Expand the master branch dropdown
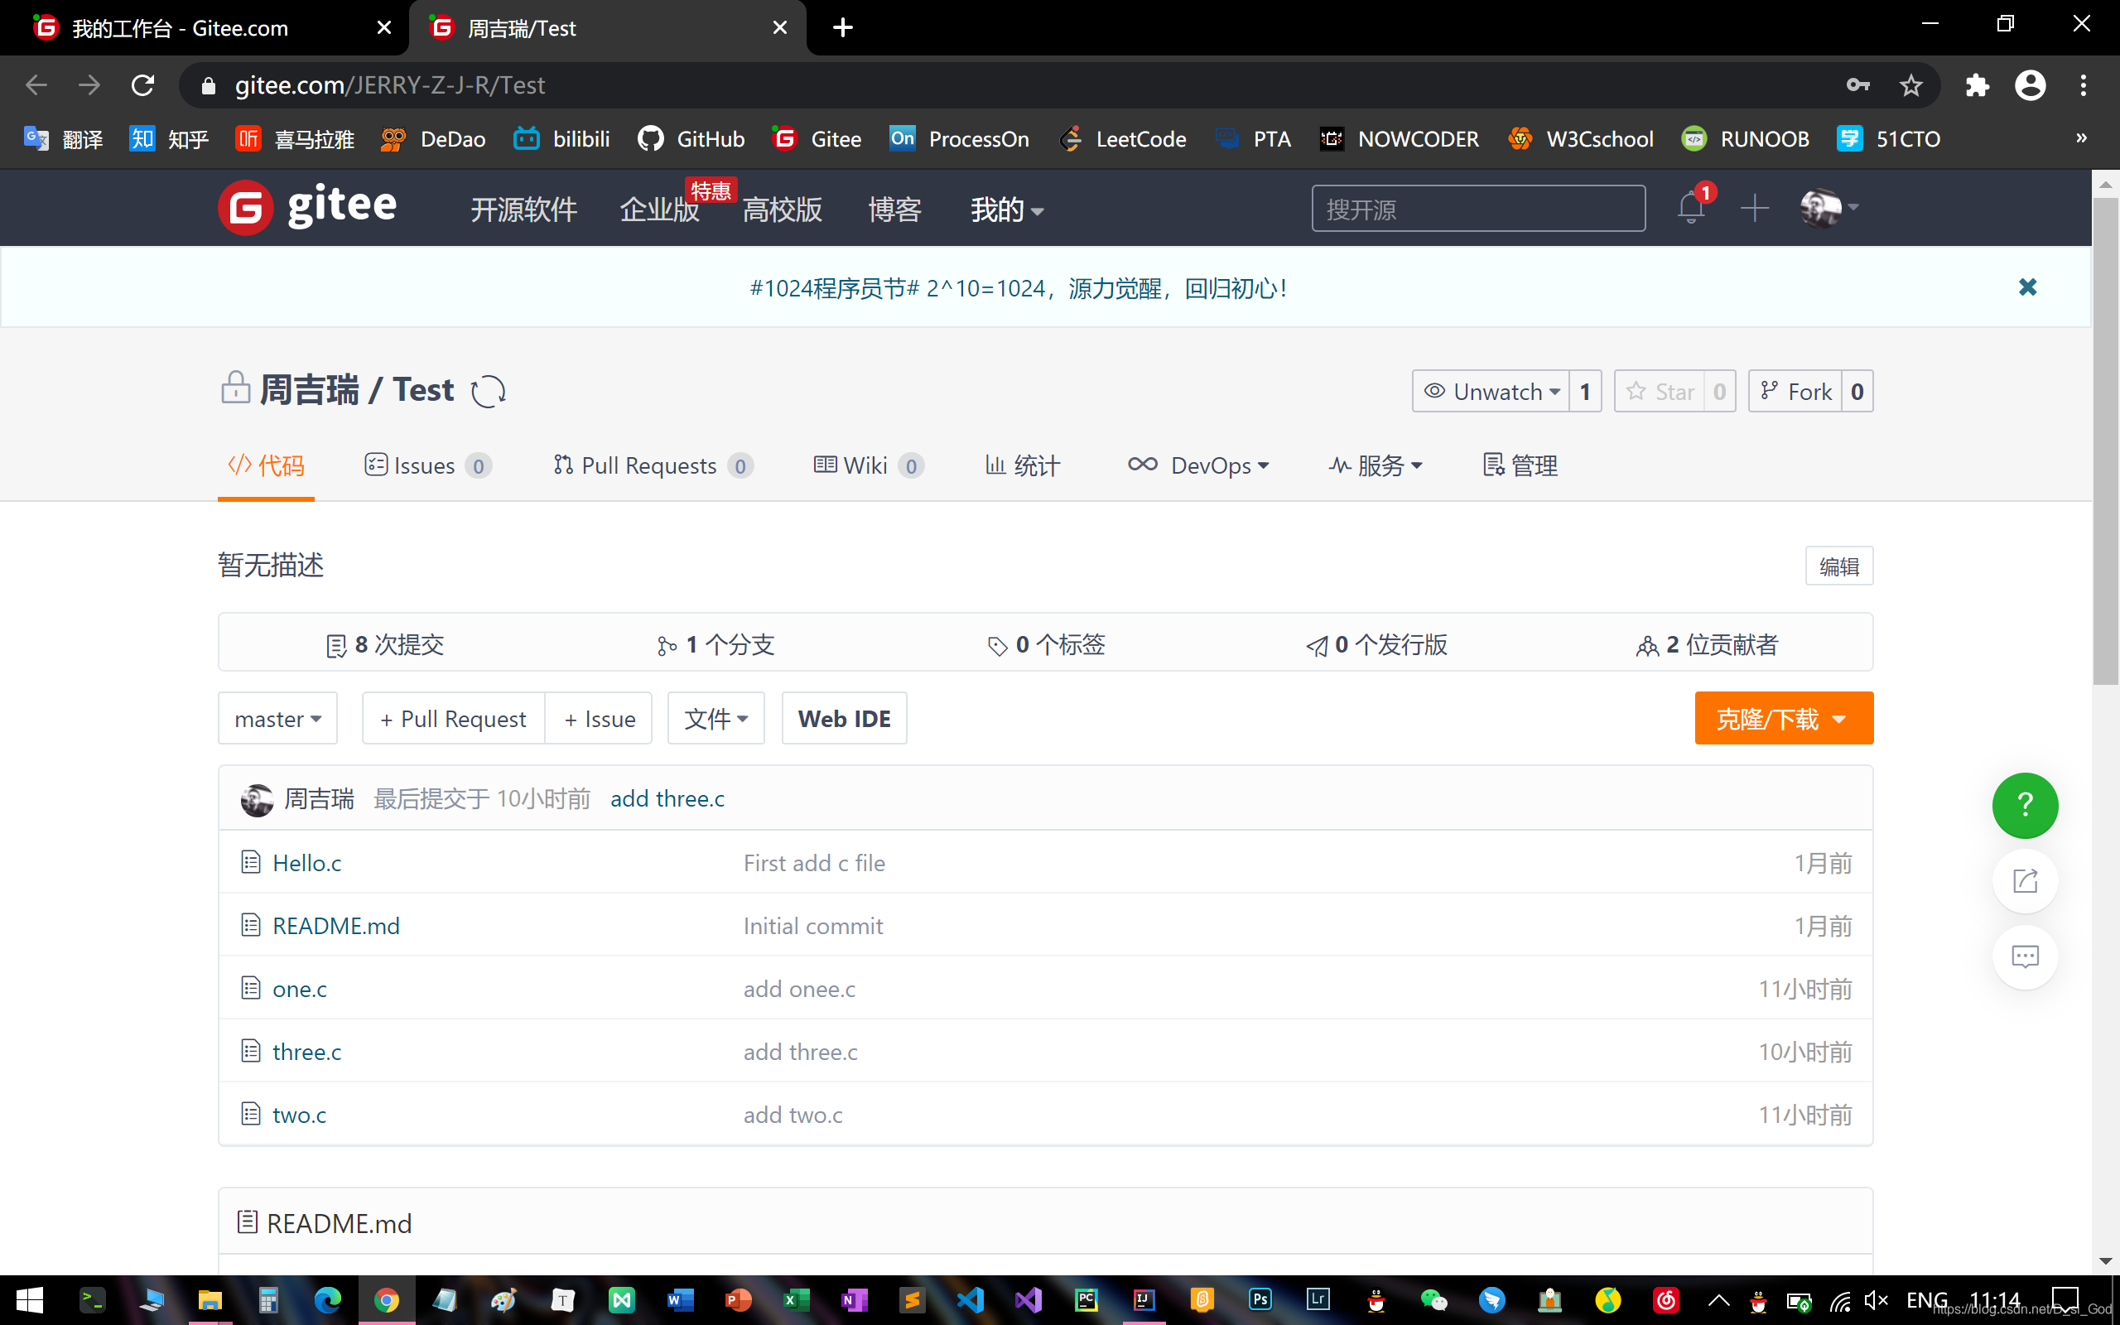2120x1325 pixels. point(277,719)
